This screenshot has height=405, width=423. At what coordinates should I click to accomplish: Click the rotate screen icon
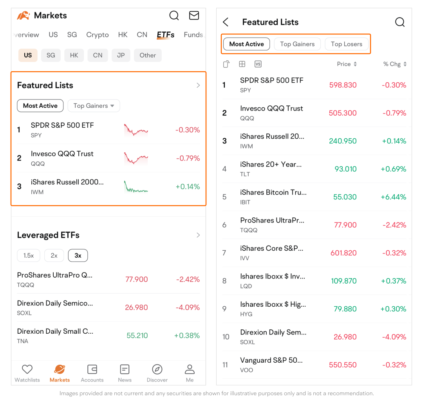pos(226,64)
